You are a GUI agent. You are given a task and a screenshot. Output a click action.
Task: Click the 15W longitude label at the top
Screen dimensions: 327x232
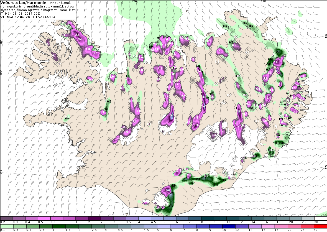click(x=263, y=1)
